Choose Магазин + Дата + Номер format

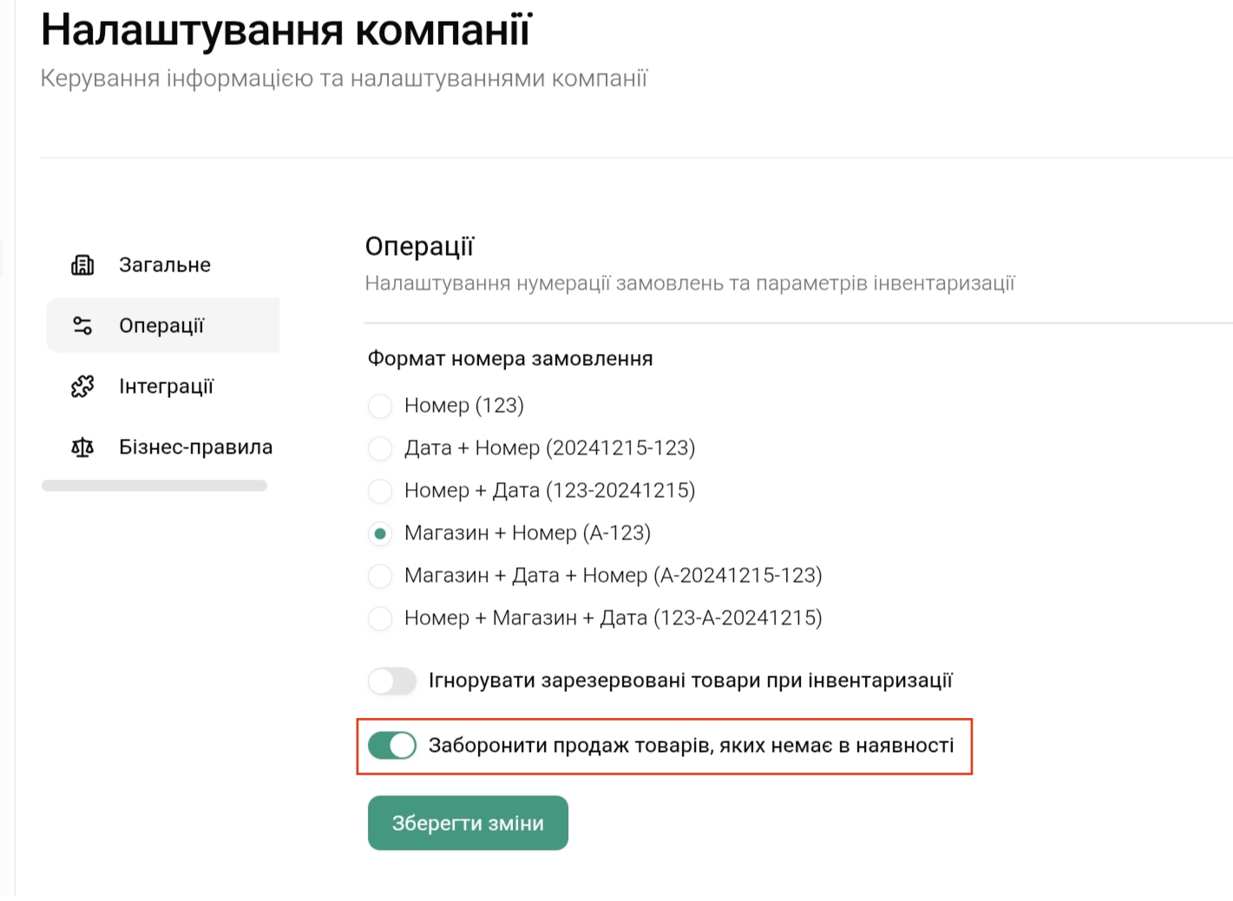(380, 576)
